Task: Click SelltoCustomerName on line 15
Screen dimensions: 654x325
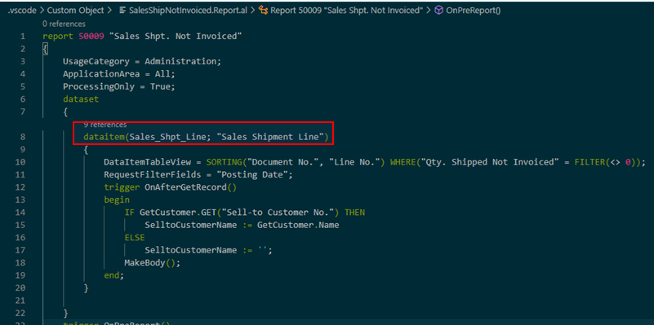Action: point(190,225)
